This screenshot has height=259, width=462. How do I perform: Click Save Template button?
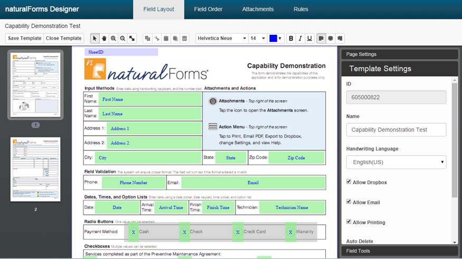click(x=24, y=38)
